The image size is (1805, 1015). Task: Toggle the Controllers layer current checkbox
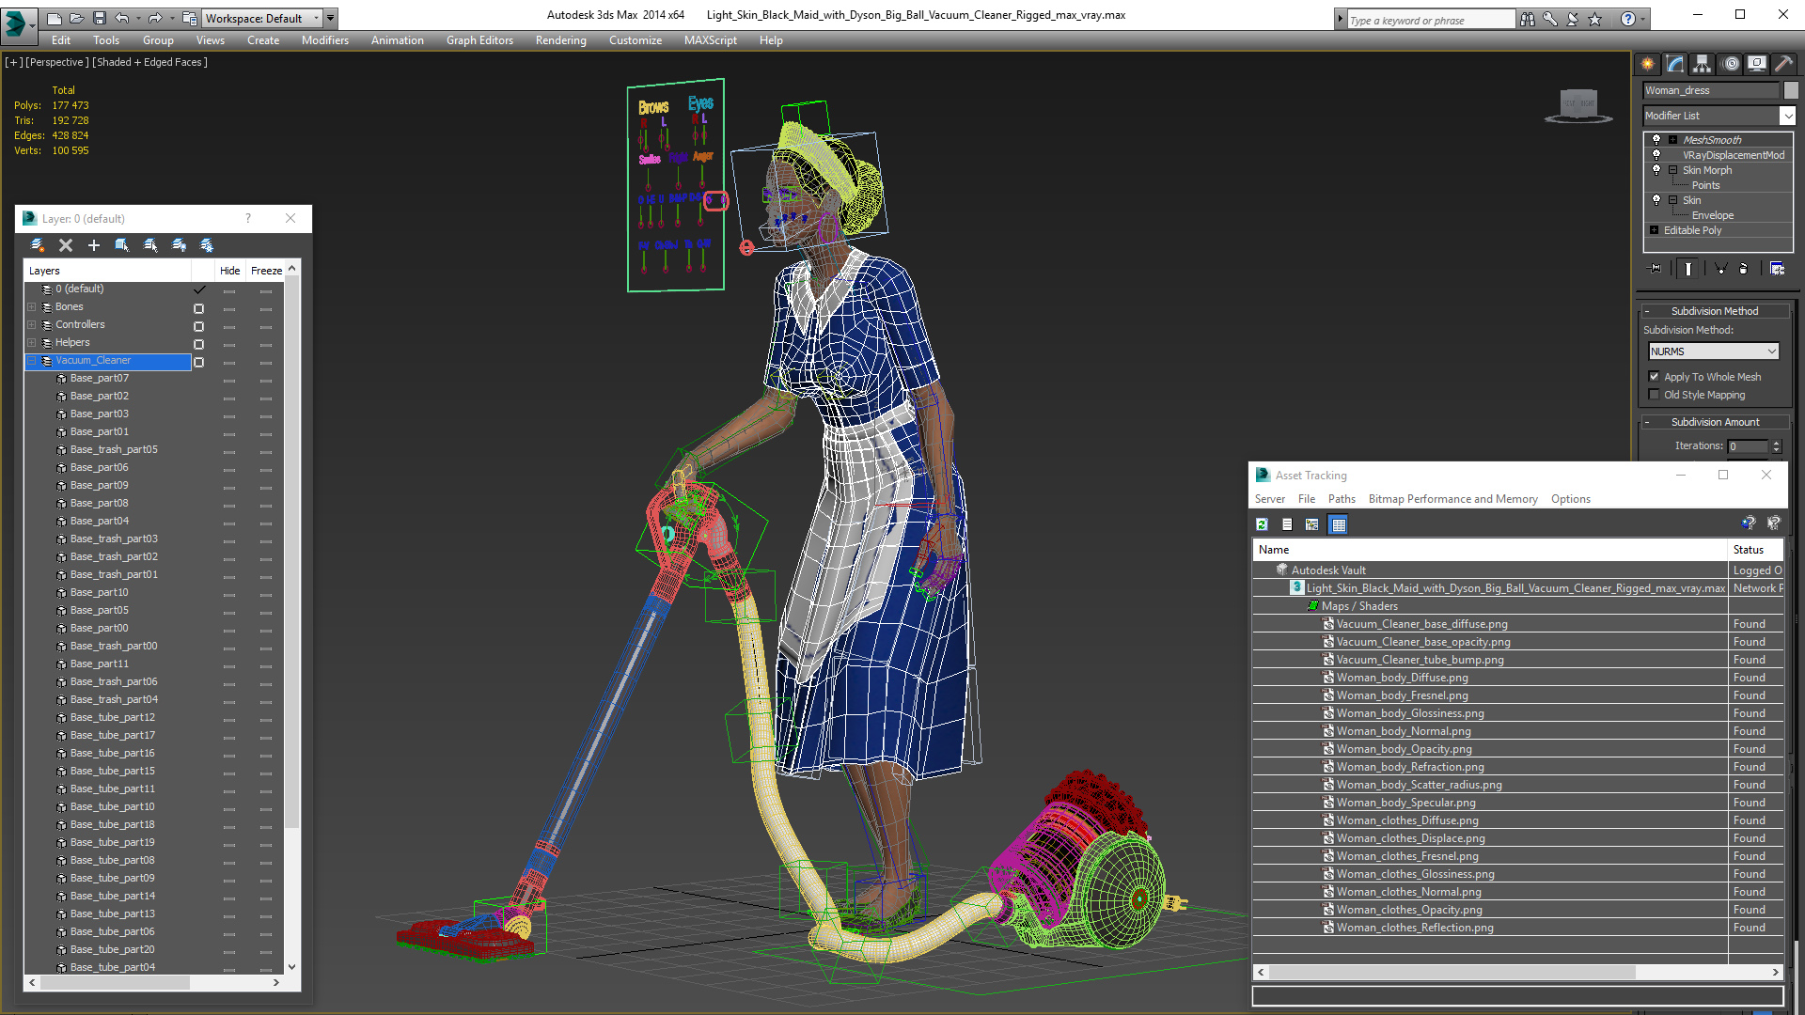point(198,326)
